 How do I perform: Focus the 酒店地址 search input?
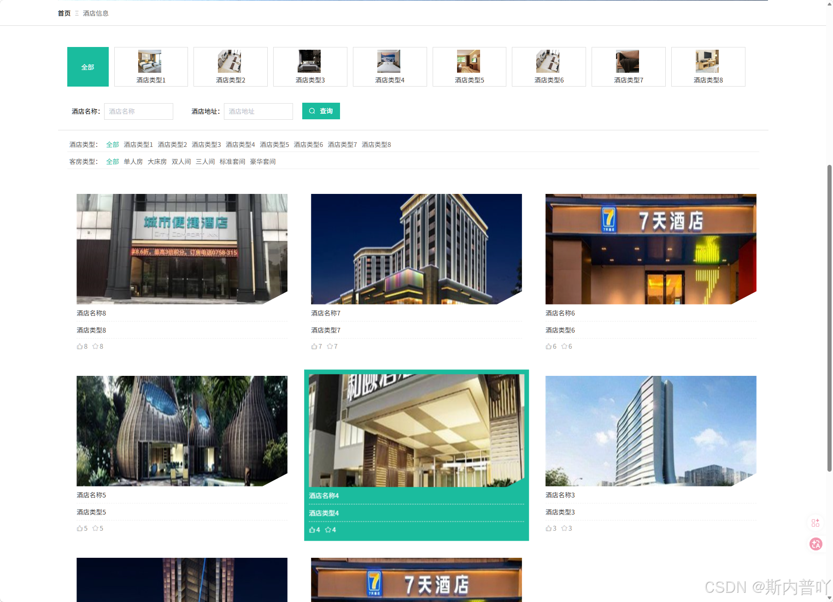(x=258, y=111)
